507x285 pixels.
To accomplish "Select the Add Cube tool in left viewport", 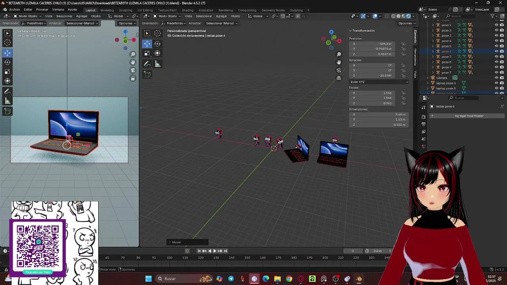I will [x=8, y=111].
